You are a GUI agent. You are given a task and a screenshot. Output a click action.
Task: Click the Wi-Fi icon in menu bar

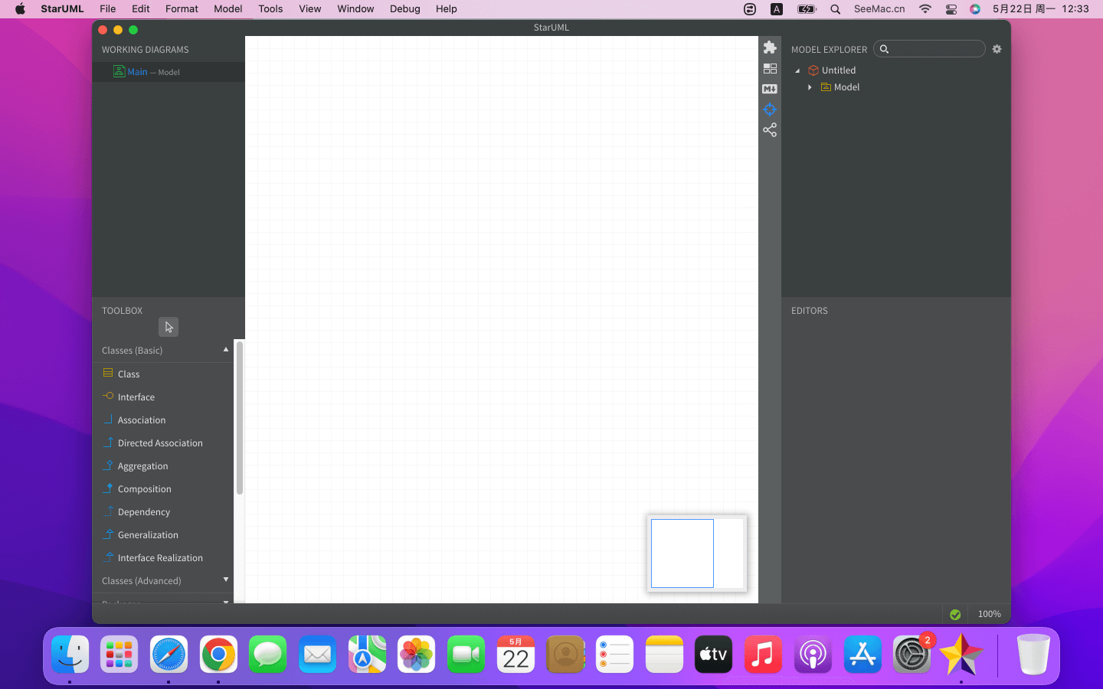pos(925,9)
